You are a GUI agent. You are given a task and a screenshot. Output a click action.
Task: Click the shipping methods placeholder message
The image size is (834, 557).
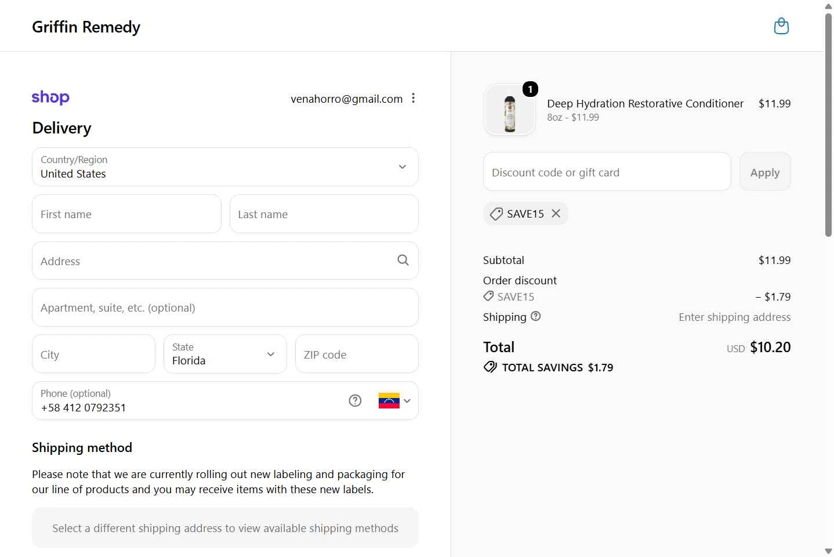click(225, 528)
